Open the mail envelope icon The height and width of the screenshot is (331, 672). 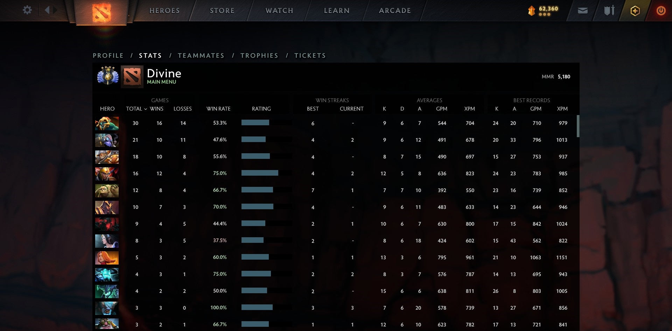[582, 11]
